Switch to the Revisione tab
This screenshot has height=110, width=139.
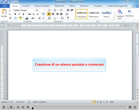pyautogui.click(x=84, y=6)
